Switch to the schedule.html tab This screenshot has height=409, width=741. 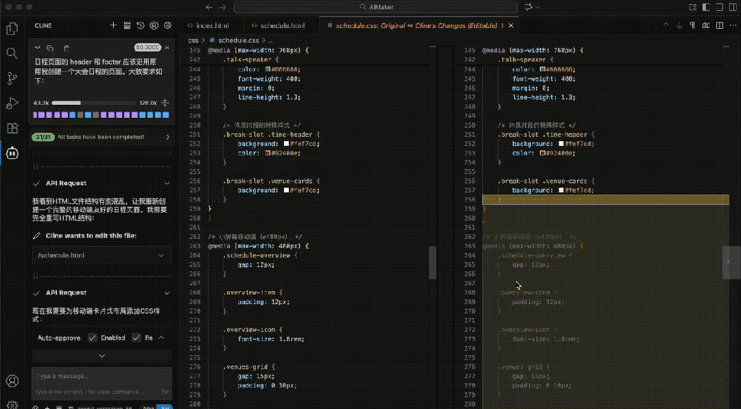[282, 25]
